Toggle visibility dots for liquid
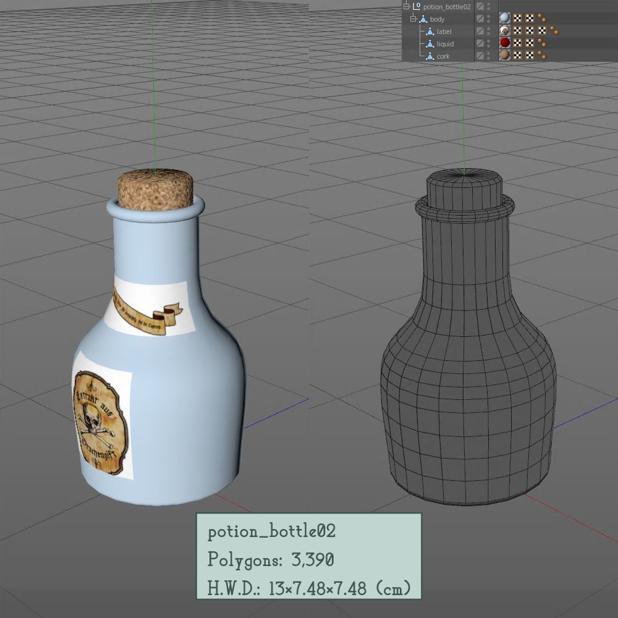 tap(489, 43)
